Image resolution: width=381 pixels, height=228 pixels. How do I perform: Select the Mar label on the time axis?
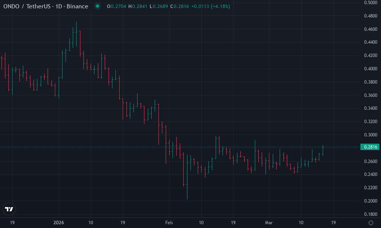pyautogui.click(x=269, y=223)
